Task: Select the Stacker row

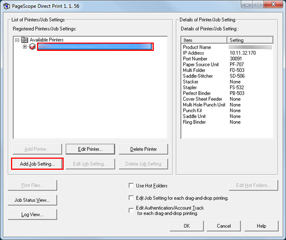Action: 227,82
